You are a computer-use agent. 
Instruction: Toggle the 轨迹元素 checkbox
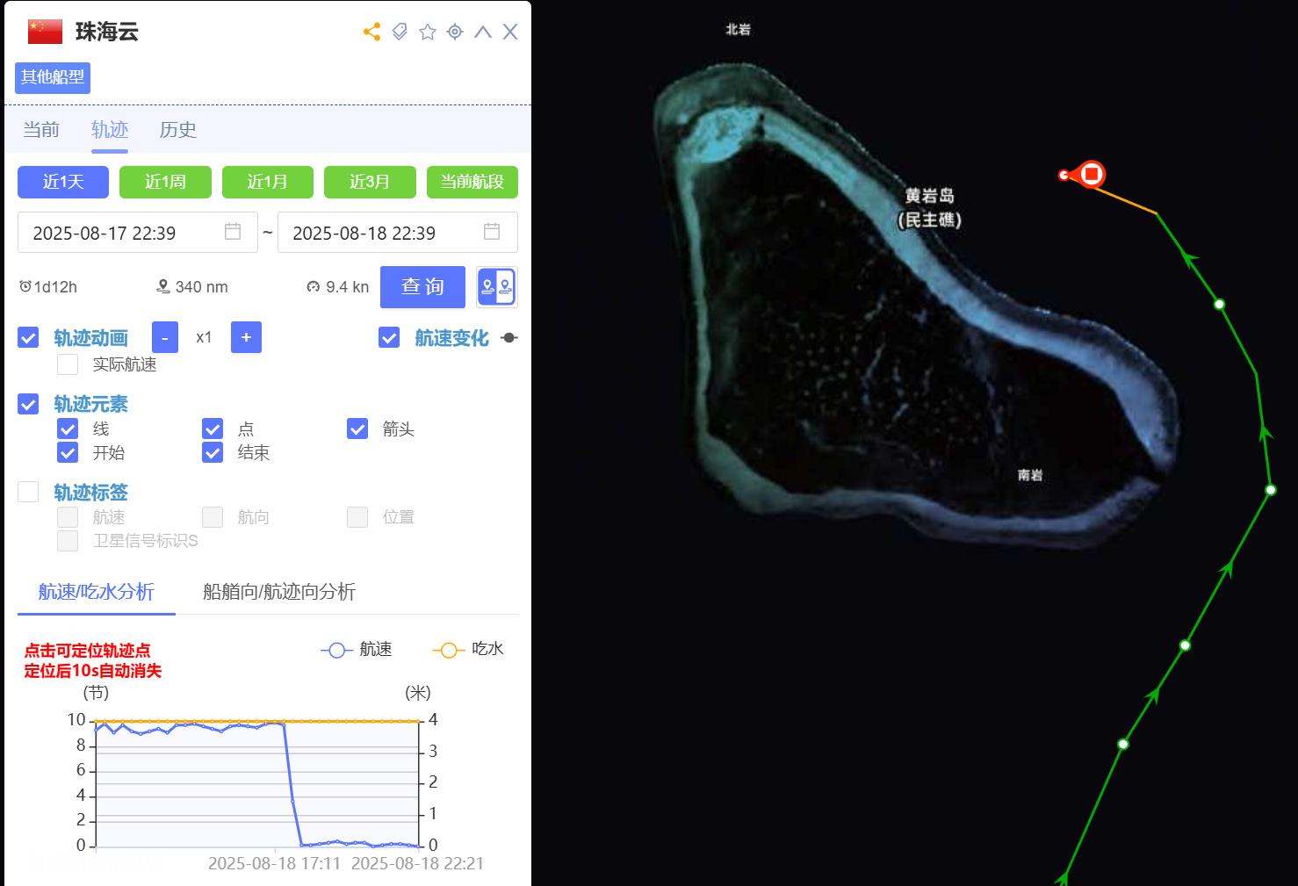pyautogui.click(x=28, y=404)
